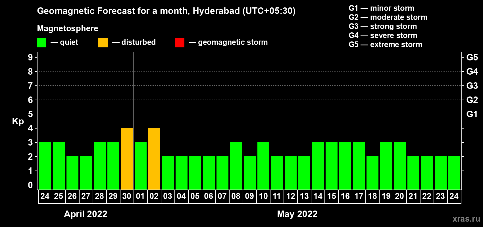Viewport: 483px width, 227px height.
Task: Click the date label 01 on the axis
Action: (x=140, y=196)
